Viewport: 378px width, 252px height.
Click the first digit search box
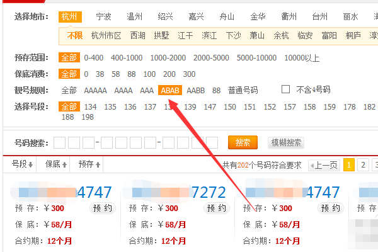[x=59, y=143]
